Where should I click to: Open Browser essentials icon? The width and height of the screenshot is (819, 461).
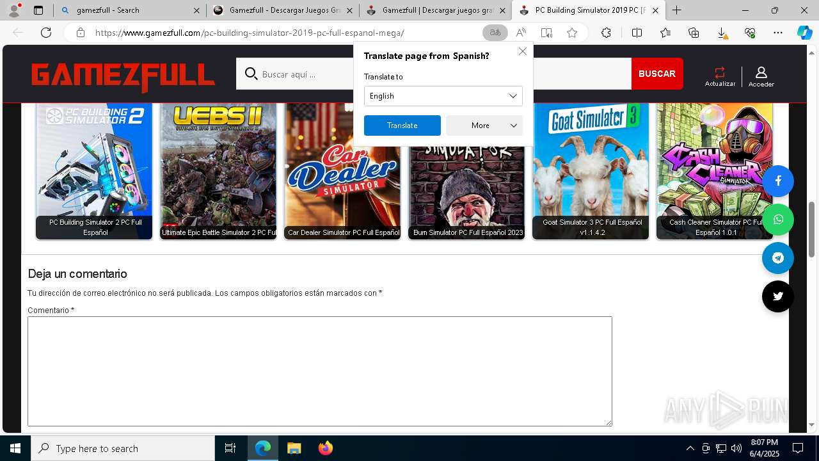coord(750,33)
